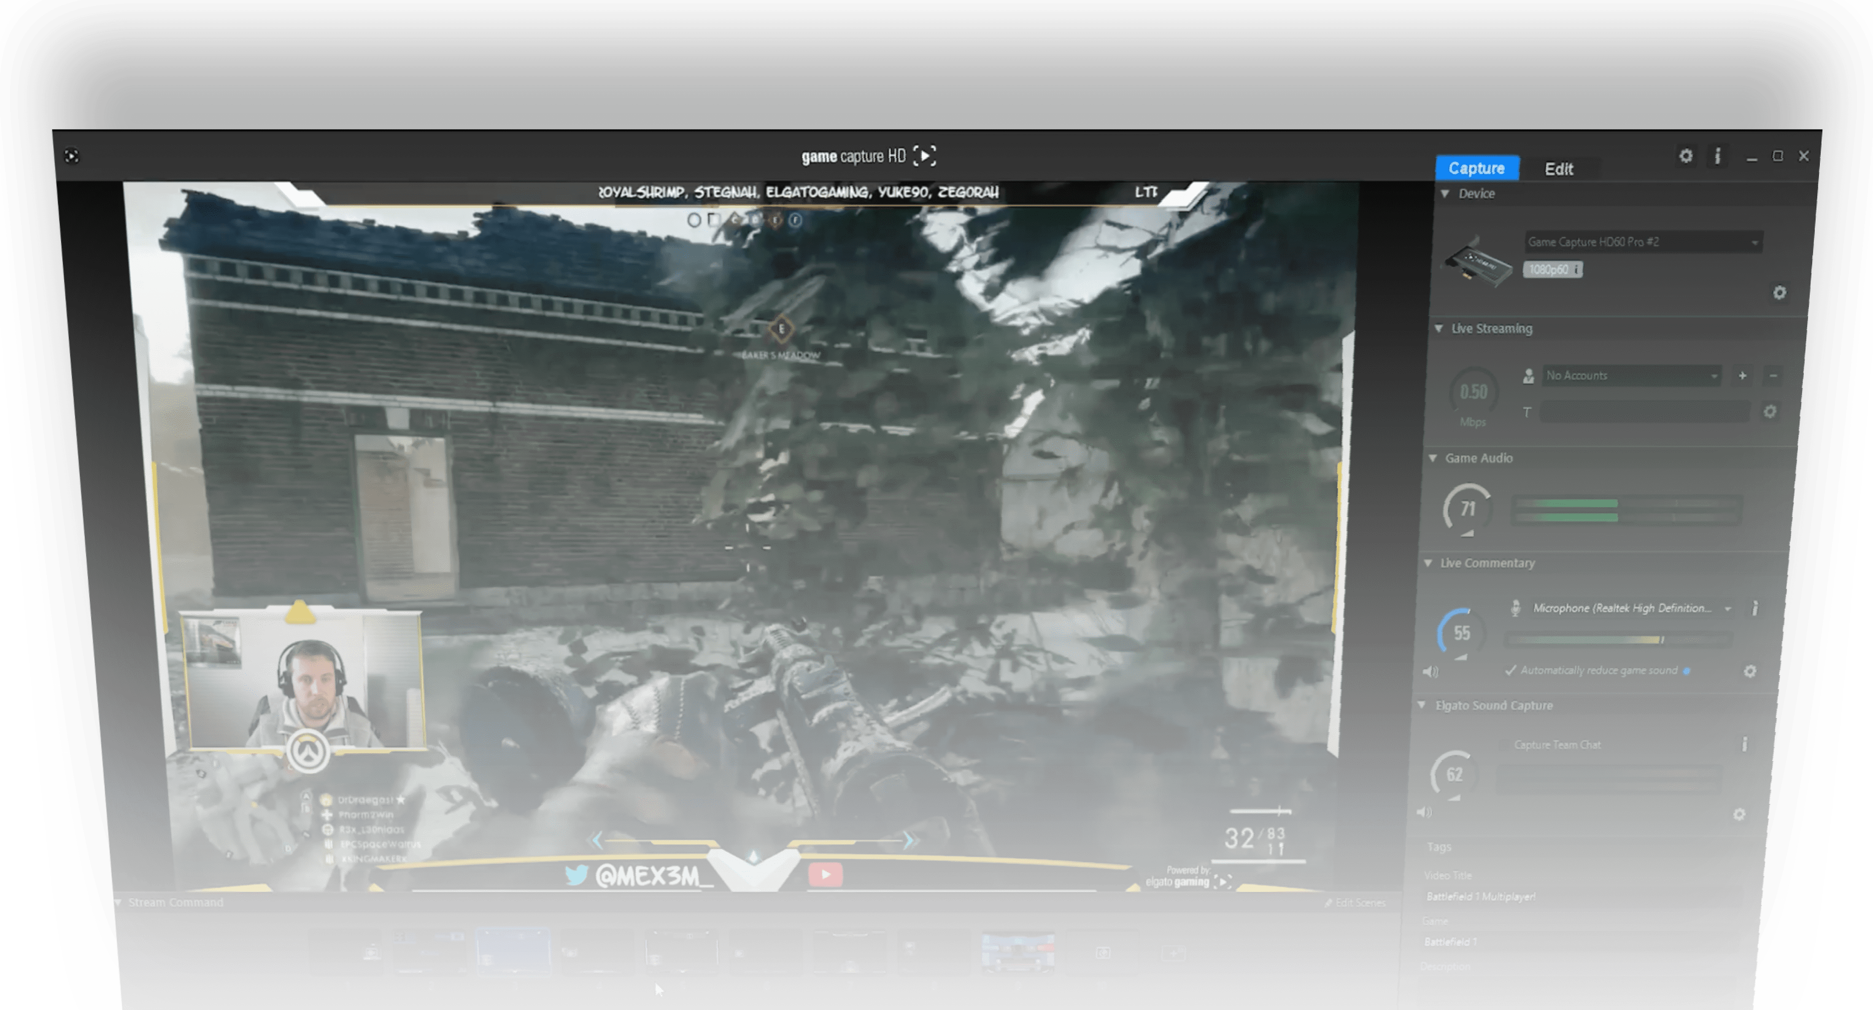Remove streaming account with the minus button
The image size is (1873, 1010).
click(1773, 376)
